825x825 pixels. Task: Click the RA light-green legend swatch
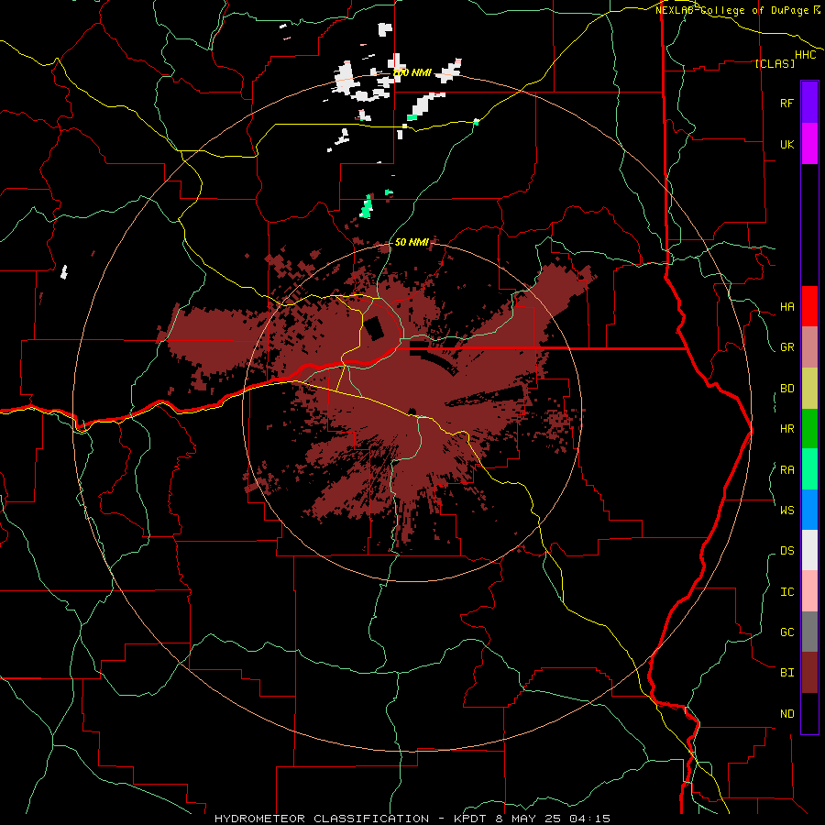pos(809,469)
